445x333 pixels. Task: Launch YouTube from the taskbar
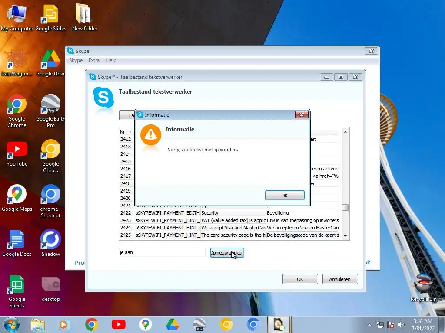[119, 324]
